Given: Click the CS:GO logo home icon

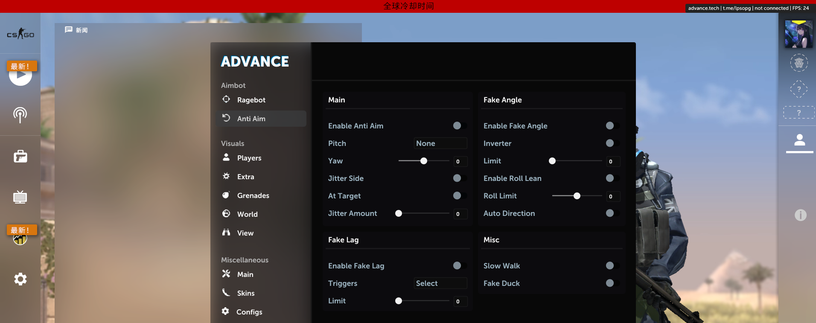Looking at the screenshot, I should pos(20,34).
